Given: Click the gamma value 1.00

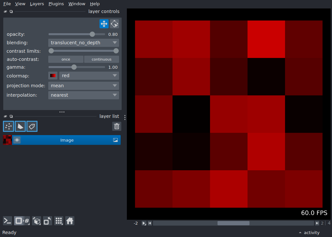Looking at the screenshot, I should point(113,67).
